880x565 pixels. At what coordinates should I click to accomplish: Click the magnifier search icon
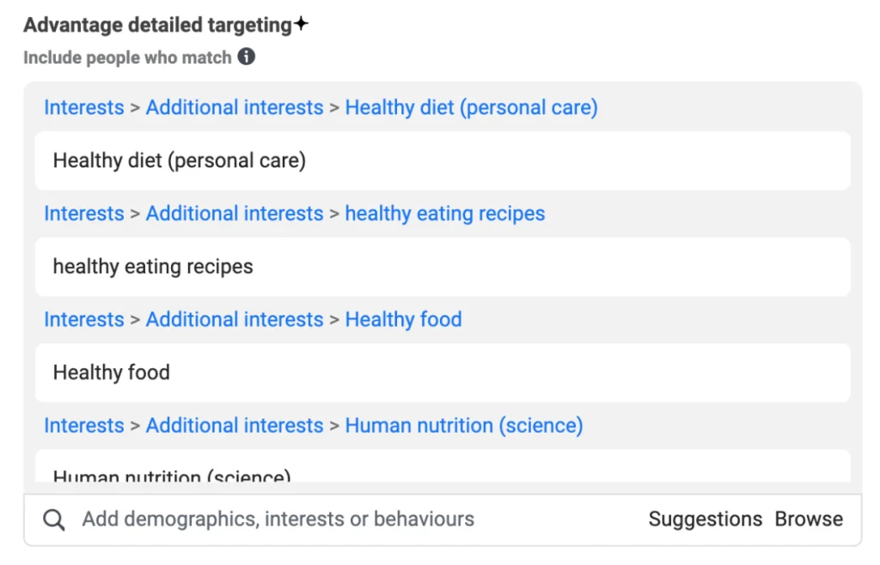pos(54,519)
